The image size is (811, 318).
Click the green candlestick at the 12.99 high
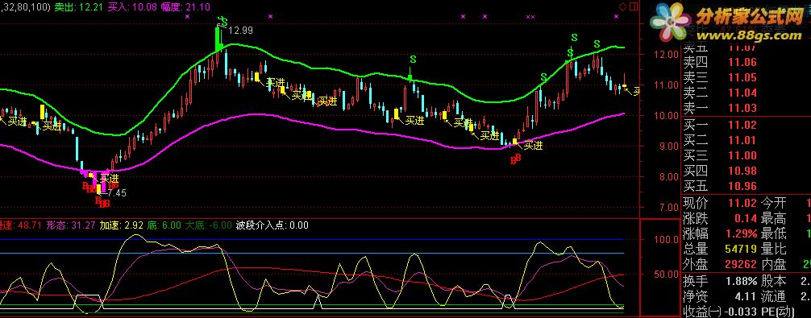[x=218, y=39]
